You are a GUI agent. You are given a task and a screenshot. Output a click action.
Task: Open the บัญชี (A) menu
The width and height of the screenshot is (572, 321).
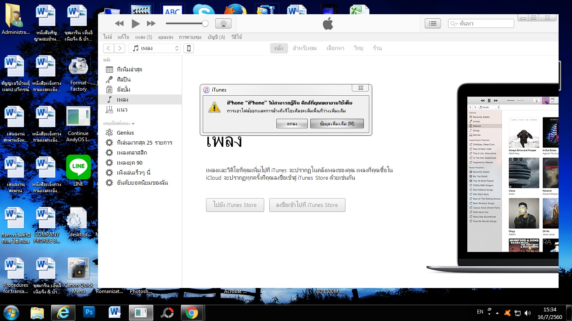[216, 37]
